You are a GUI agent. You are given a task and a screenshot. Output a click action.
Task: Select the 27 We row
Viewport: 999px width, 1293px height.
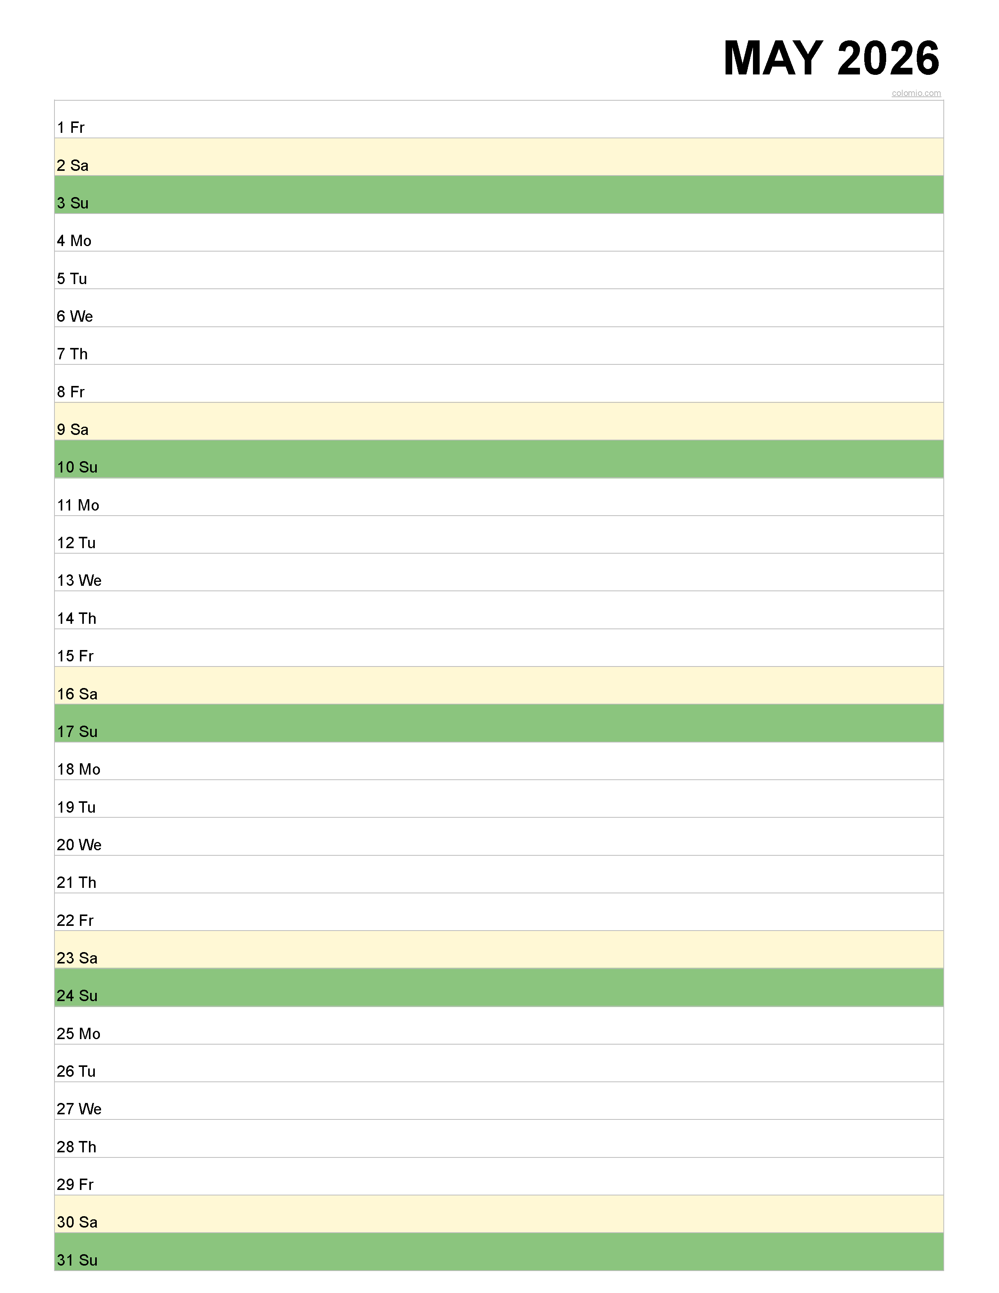pyautogui.click(x=499, y=1101)
